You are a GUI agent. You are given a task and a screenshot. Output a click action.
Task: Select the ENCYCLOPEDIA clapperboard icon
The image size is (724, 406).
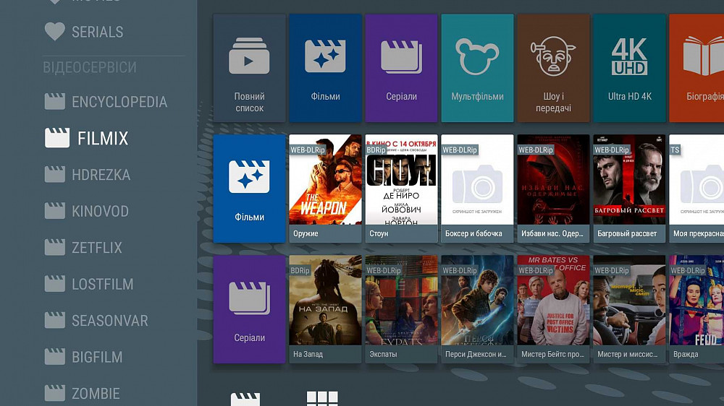[x=54, y=101]
